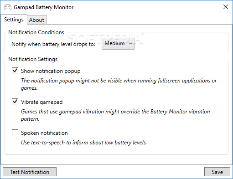Uncheck the Show notification popup checkbox
The image size is (233, 179).
click(15, 71)
